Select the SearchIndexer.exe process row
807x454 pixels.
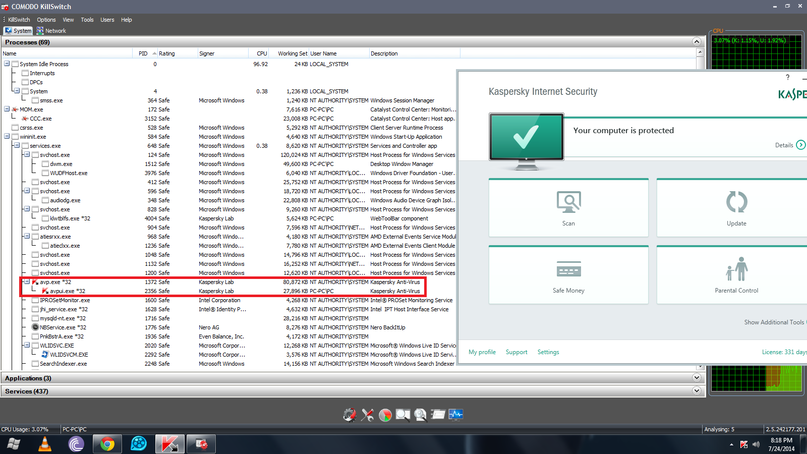tap(228, 364)
